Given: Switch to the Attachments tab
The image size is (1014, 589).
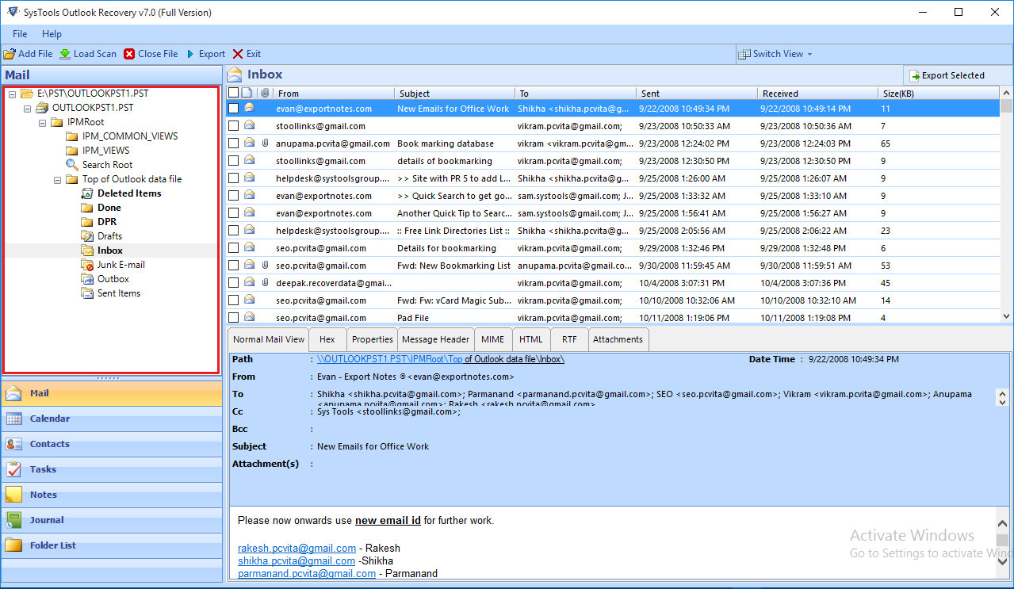Looking at the screenshot, I should [618, 339].
